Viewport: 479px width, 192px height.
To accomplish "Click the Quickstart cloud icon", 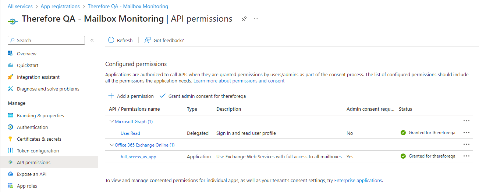I will pyautogui.click(x=10, y=65).
